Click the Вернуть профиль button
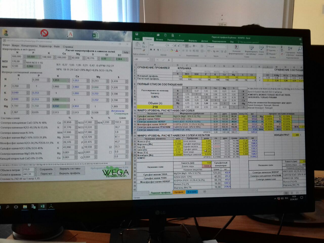 [70, 173]
